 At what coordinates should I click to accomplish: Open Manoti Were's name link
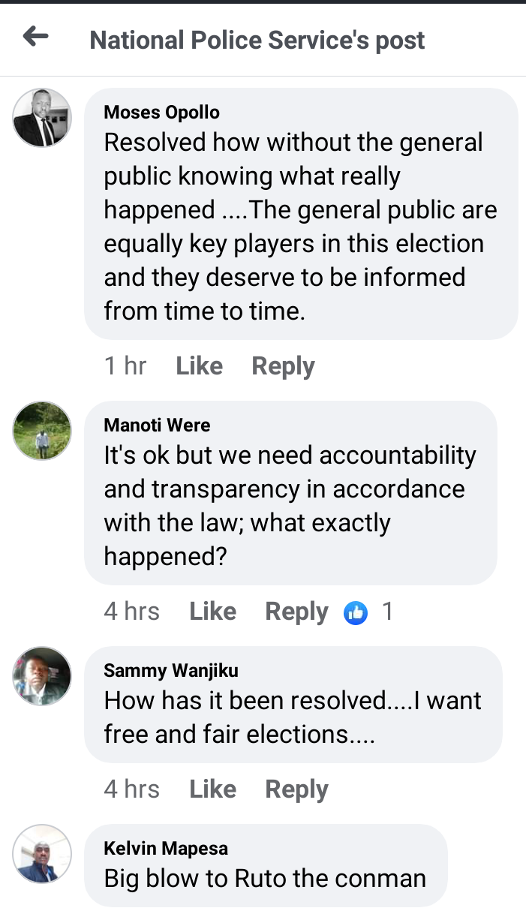(157, 425)
